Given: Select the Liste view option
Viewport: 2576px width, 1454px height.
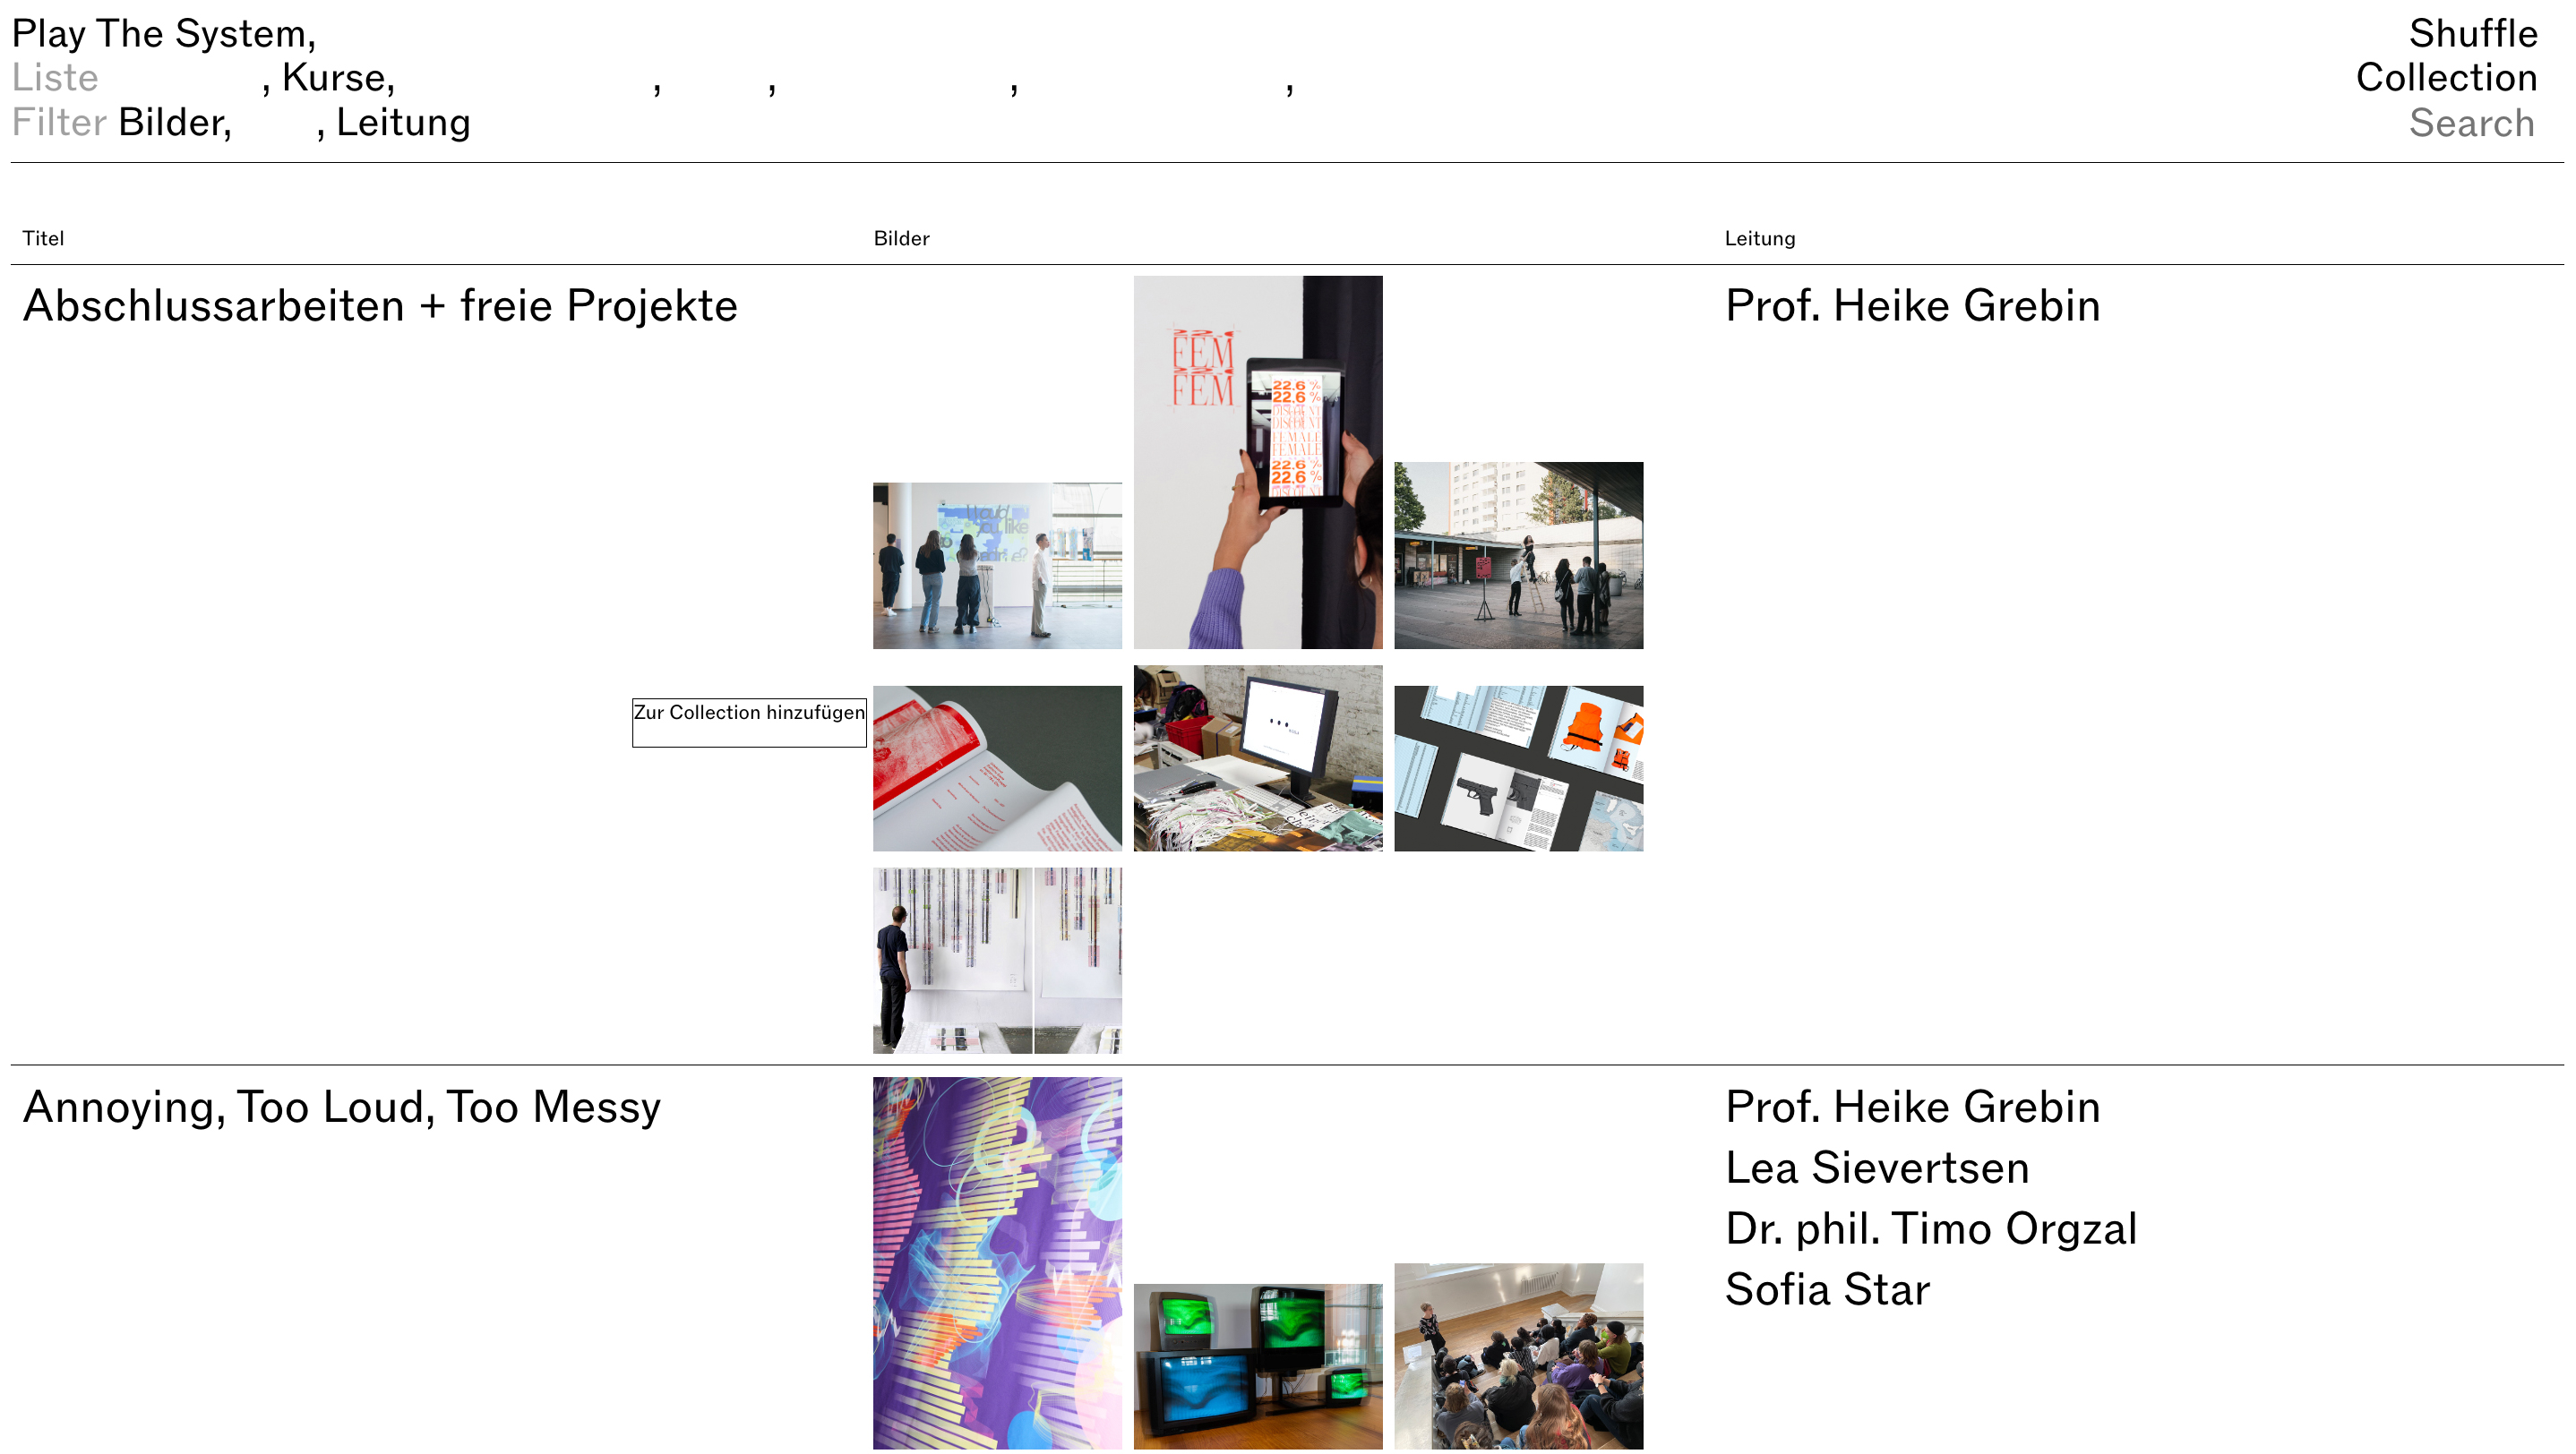Looking at the screenshot, I should point(55,78).
